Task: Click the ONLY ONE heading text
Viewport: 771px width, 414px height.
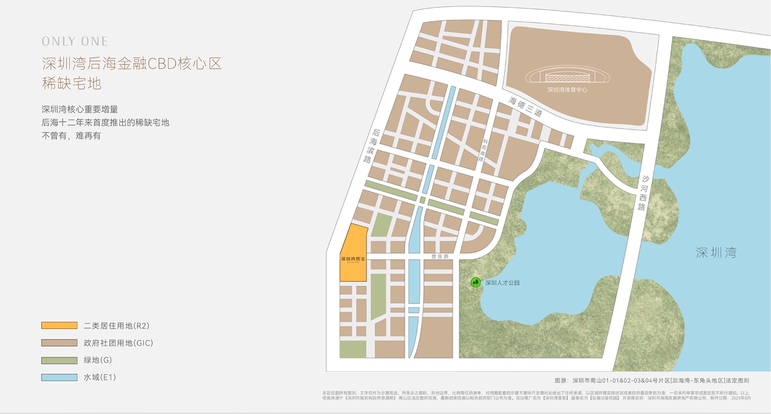Action: [x=75, y=42]
